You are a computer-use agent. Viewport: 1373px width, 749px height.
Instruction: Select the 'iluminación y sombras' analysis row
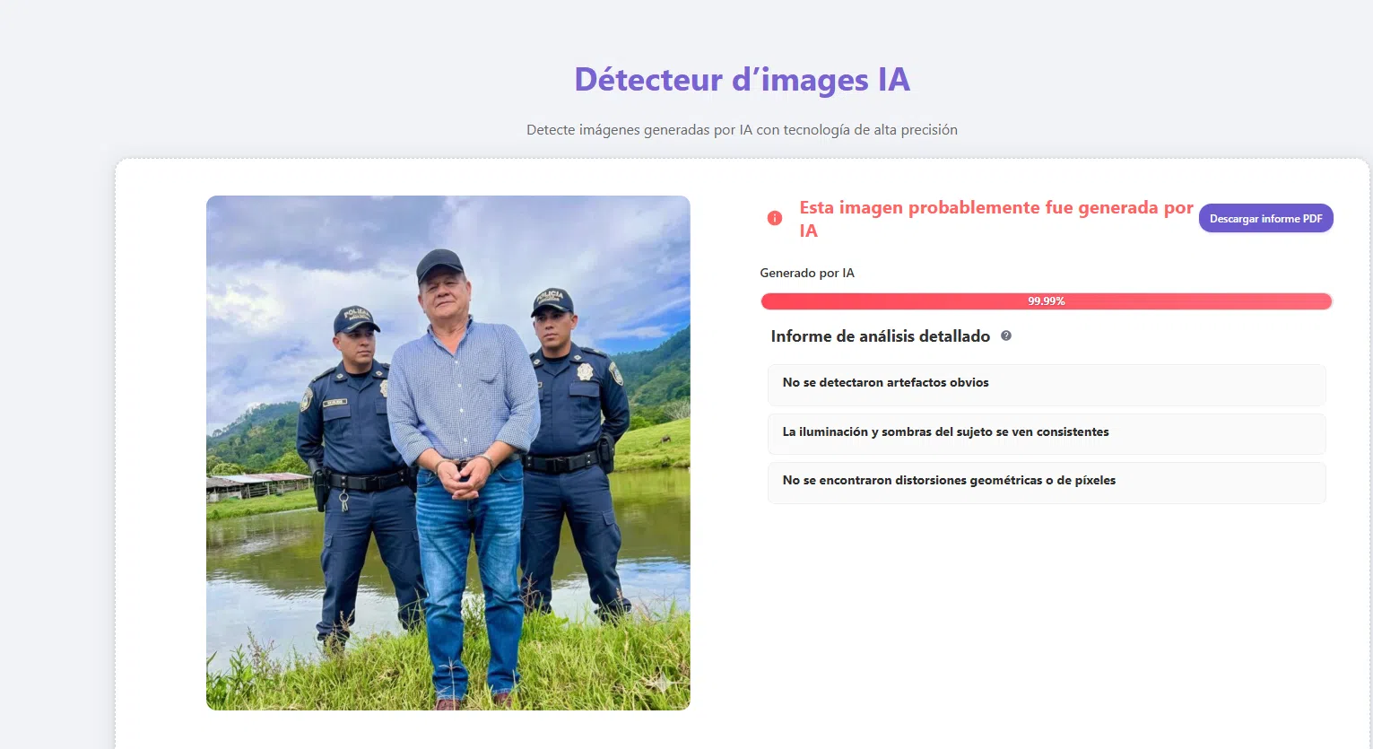[x=1046, y=432]
